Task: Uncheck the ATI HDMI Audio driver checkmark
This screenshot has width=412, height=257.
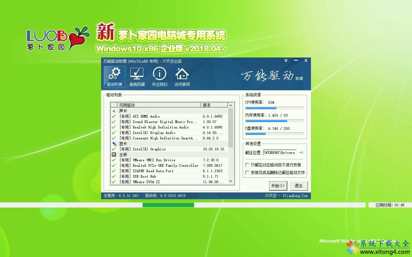Action: tap(114, 116)
